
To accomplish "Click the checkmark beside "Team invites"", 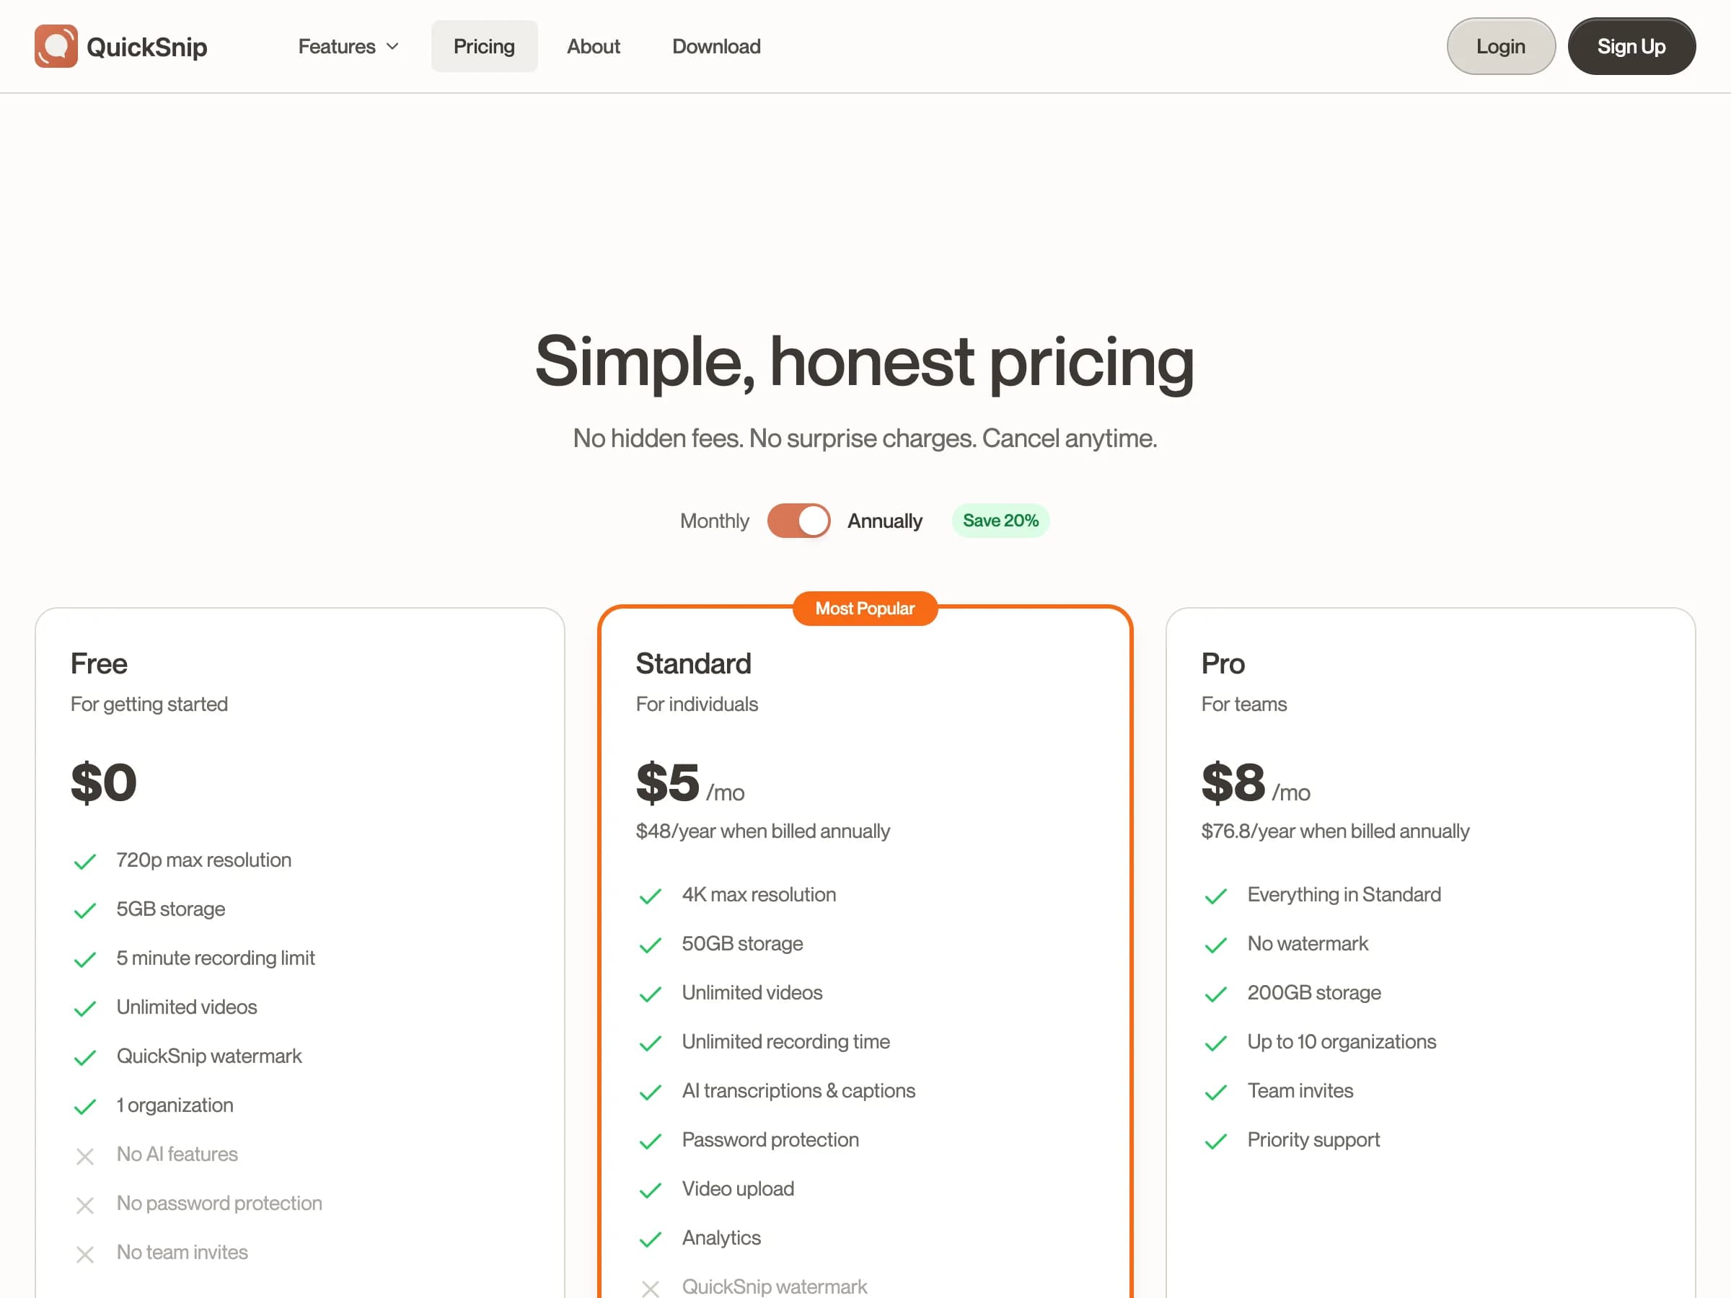I will [x=1215, y=1092].
